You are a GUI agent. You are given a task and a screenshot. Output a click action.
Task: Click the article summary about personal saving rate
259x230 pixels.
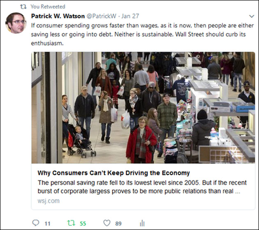[x=142, y=187]
